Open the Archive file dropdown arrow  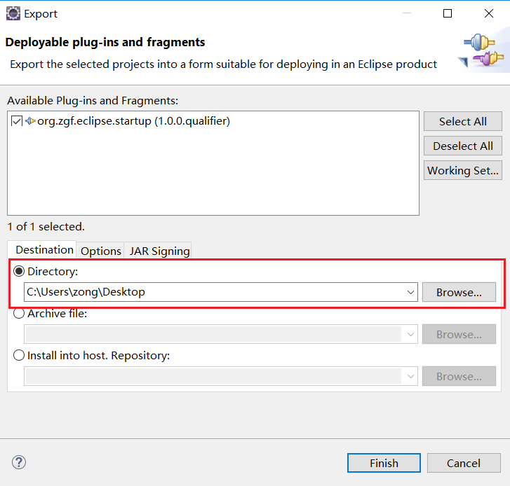(411, 335)
